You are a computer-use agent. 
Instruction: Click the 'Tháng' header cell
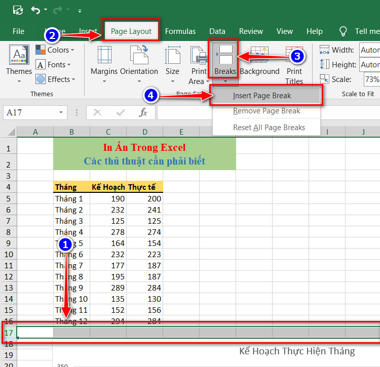click(x=72, y=187)
